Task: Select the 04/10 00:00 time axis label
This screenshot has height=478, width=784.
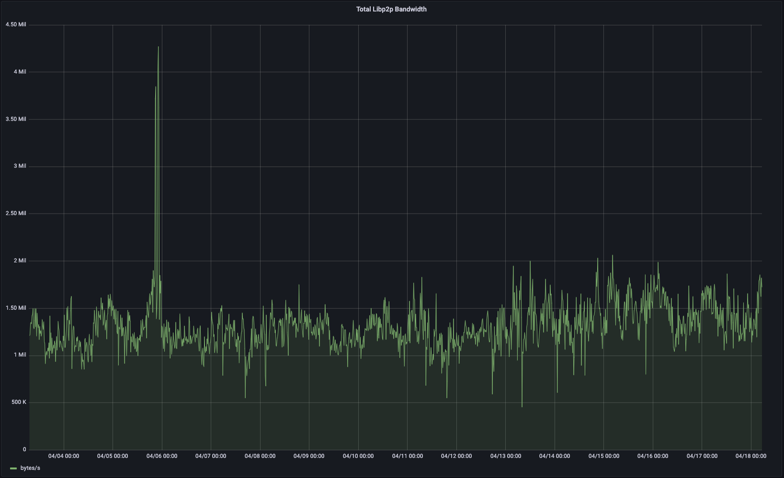Action: [358, 456]
